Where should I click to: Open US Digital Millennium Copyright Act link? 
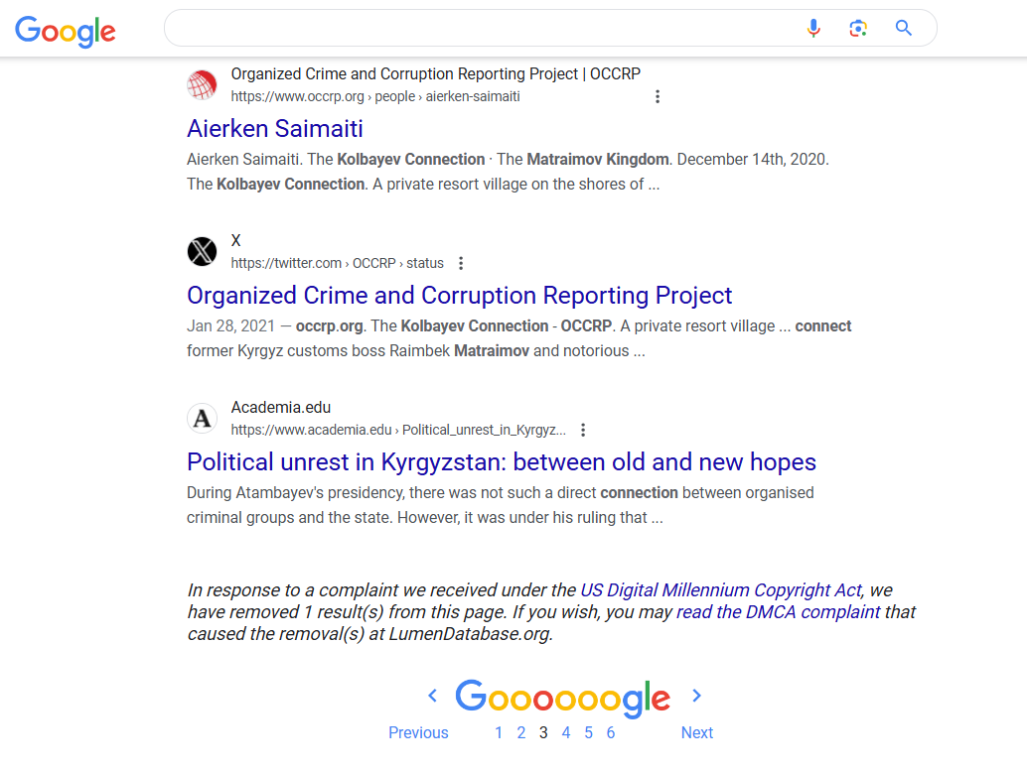tap(720, 590)
